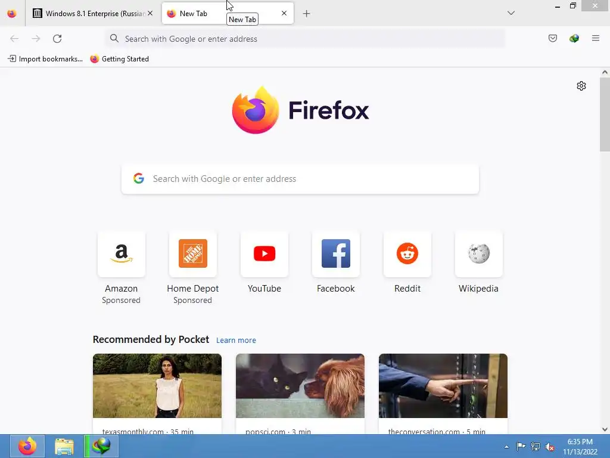Viewport: 610px width, 458px height.
Task: Click the scrollbar down arrow
Action: point(605,429)
